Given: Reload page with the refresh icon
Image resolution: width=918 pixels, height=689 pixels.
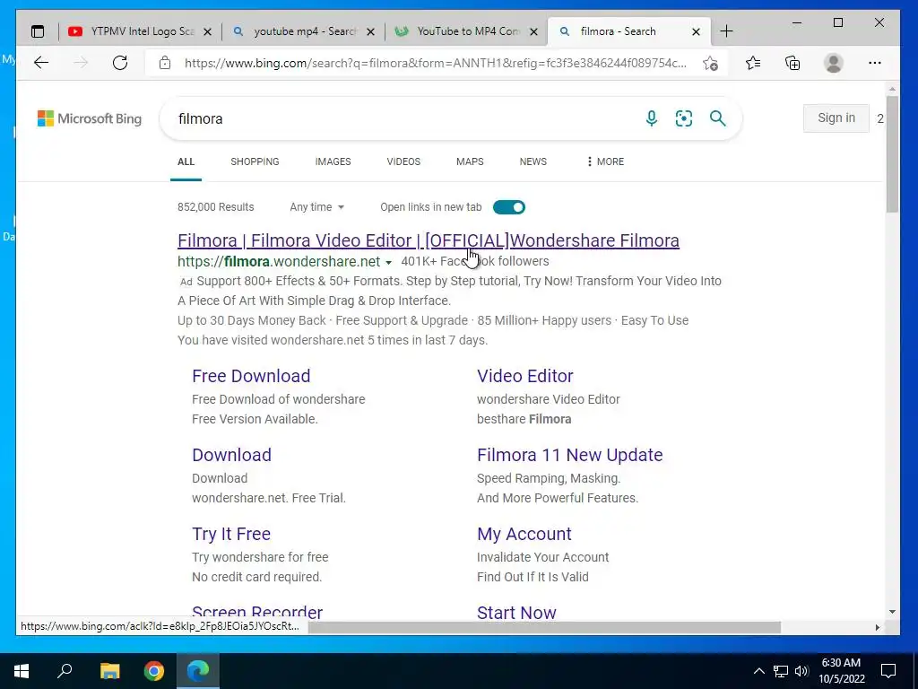Looking at the screenshot, I should click(120, 63).
